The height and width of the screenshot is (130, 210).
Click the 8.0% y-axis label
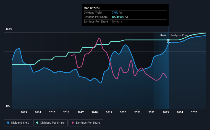(9, 29)
